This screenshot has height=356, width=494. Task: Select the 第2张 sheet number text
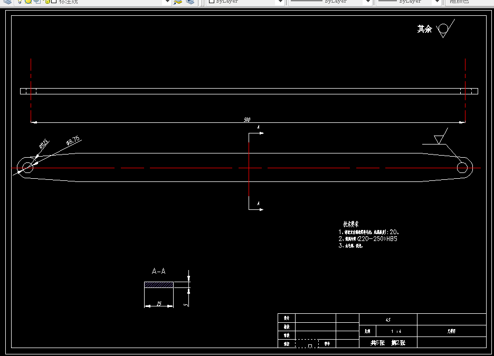[x=398, y=343]
